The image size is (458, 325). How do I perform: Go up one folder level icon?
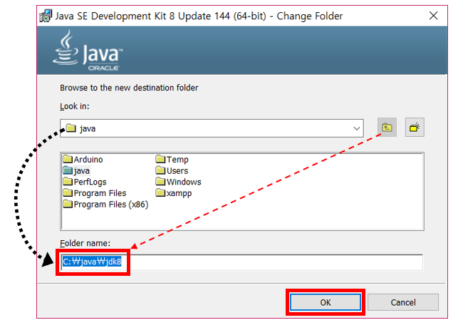(387, 127)
